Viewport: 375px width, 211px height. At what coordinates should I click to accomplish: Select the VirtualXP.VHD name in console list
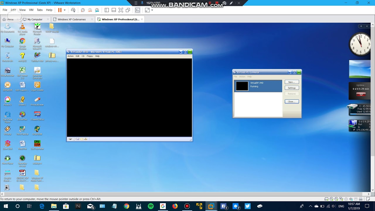pyautogui.click(x=257, y=83)
